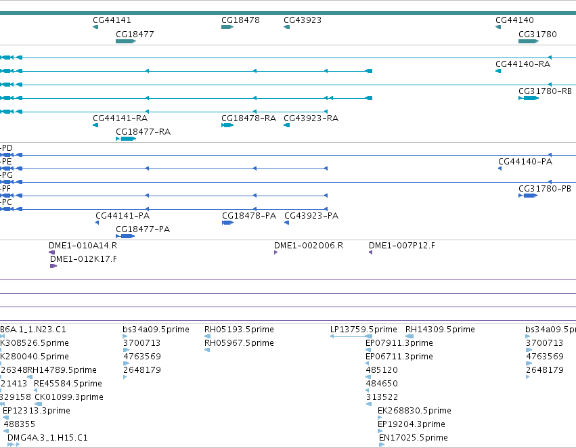Select the LP13759.5prime feature label

click(363, 330)
